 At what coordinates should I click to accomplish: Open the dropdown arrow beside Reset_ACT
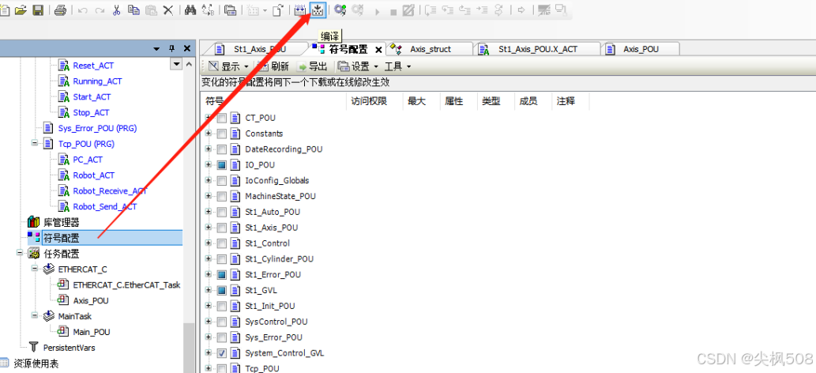[177, 65]
